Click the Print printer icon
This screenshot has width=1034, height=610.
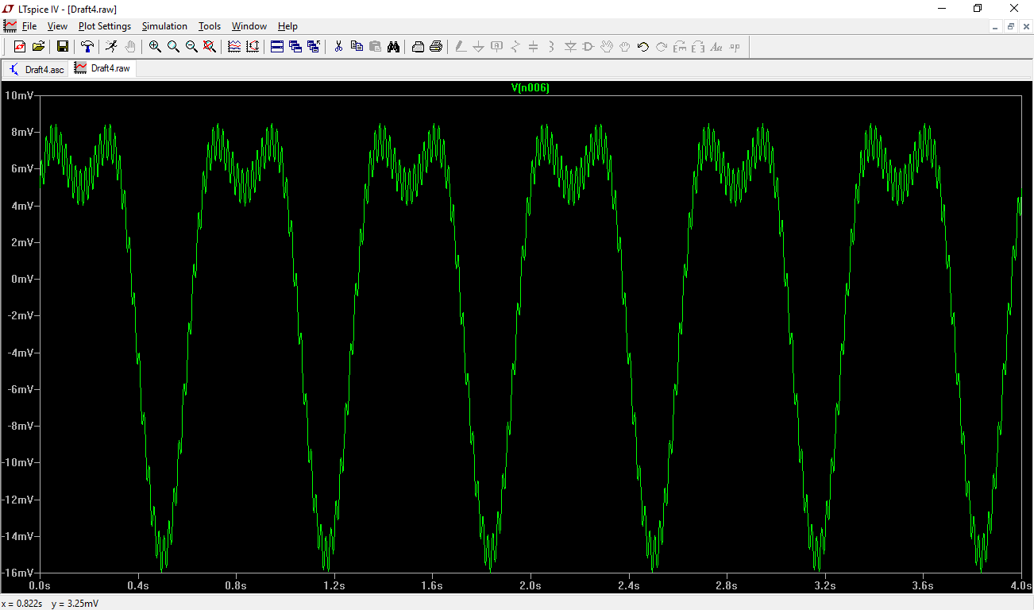[x=436, y=47]
